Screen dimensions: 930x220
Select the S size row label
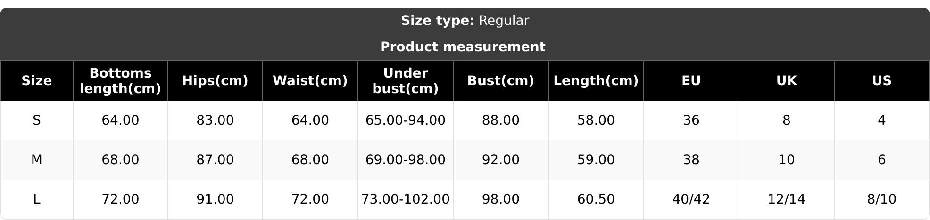tap(36, 120)
